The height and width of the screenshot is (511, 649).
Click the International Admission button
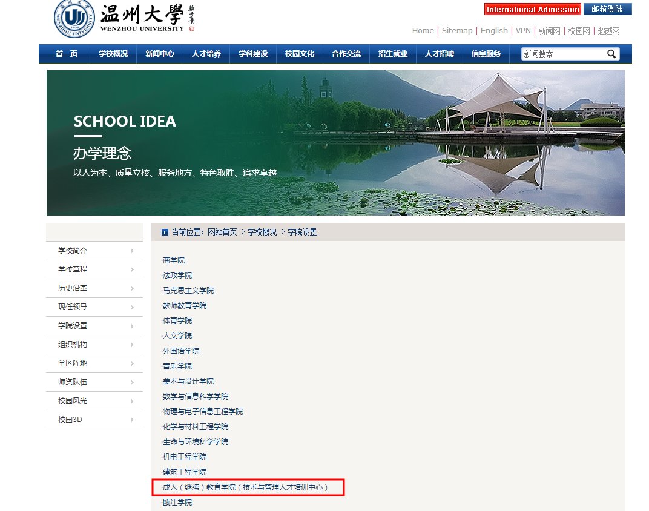click(x=532, y=9)
